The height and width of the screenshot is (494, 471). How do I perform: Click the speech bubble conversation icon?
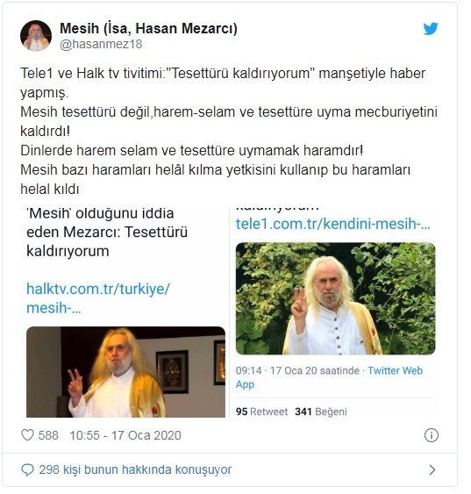click(x=27, y=469)
